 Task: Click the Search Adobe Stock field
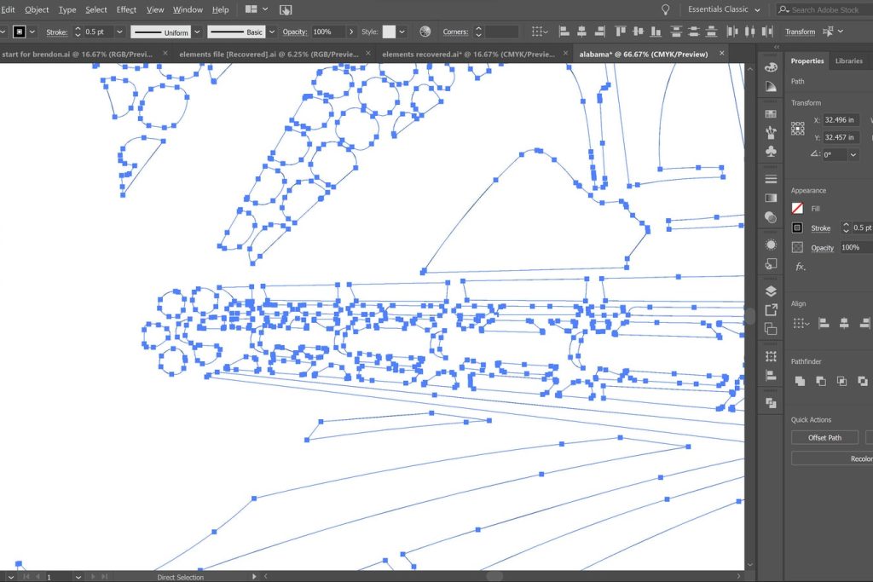coord(824,9)
